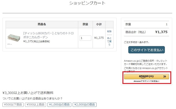Screen dimensions: 176x109
Task: Click the Amazon Pay logo on yellow button
Action: (x=146, y=76)
